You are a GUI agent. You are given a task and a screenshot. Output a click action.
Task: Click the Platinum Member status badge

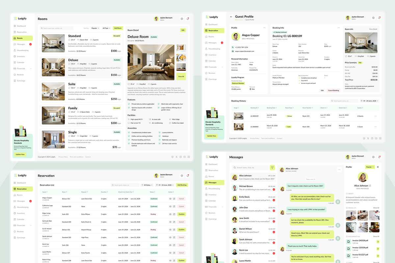click(238, 84)
